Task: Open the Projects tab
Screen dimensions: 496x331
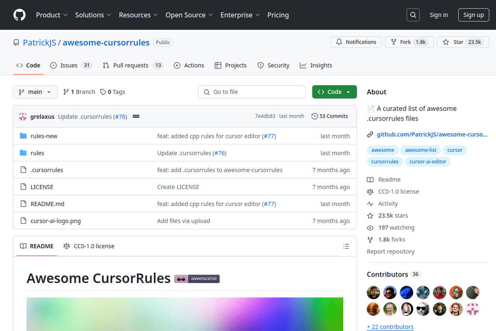Action: click(x=231, y=65)
